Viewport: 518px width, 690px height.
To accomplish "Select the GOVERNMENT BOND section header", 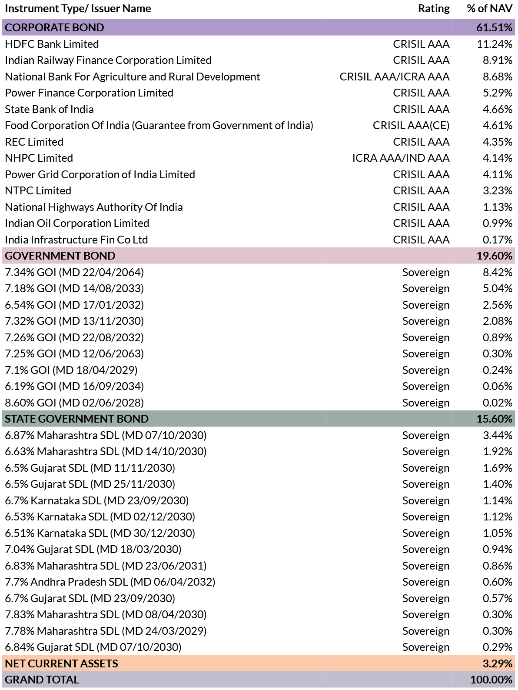I will click(259, 256).
